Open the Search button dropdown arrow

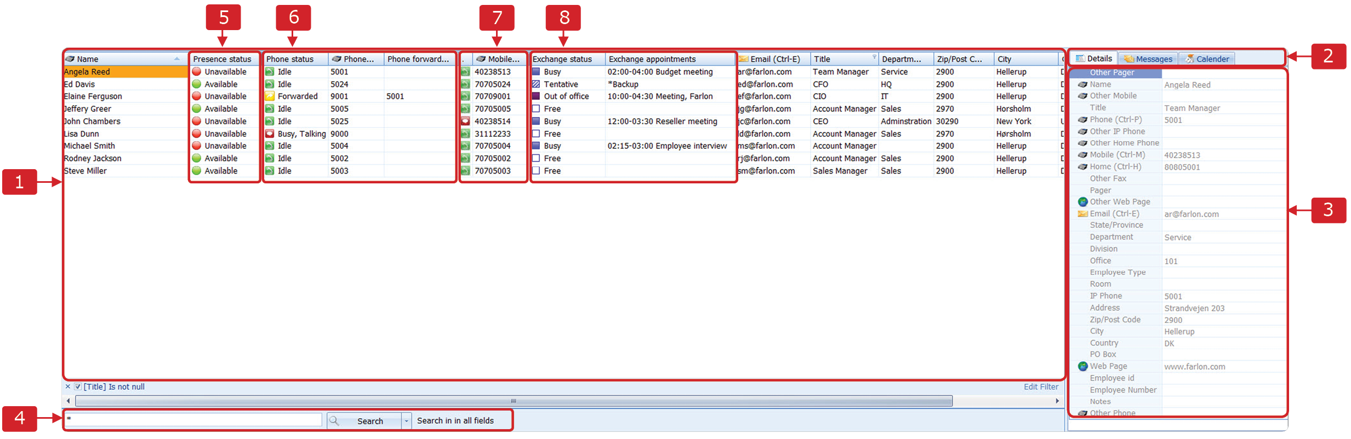(x=406, y=421)
